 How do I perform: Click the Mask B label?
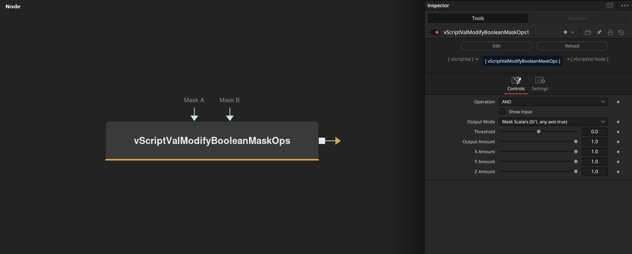click(x=229, y=100)
